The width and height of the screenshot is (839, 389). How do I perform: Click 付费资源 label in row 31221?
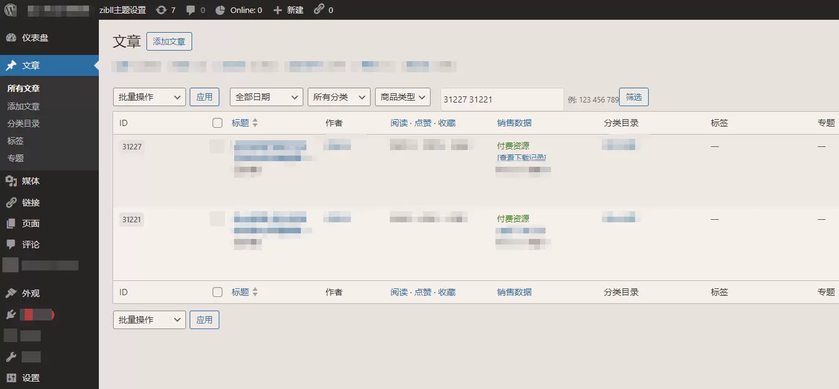[513, 219]
